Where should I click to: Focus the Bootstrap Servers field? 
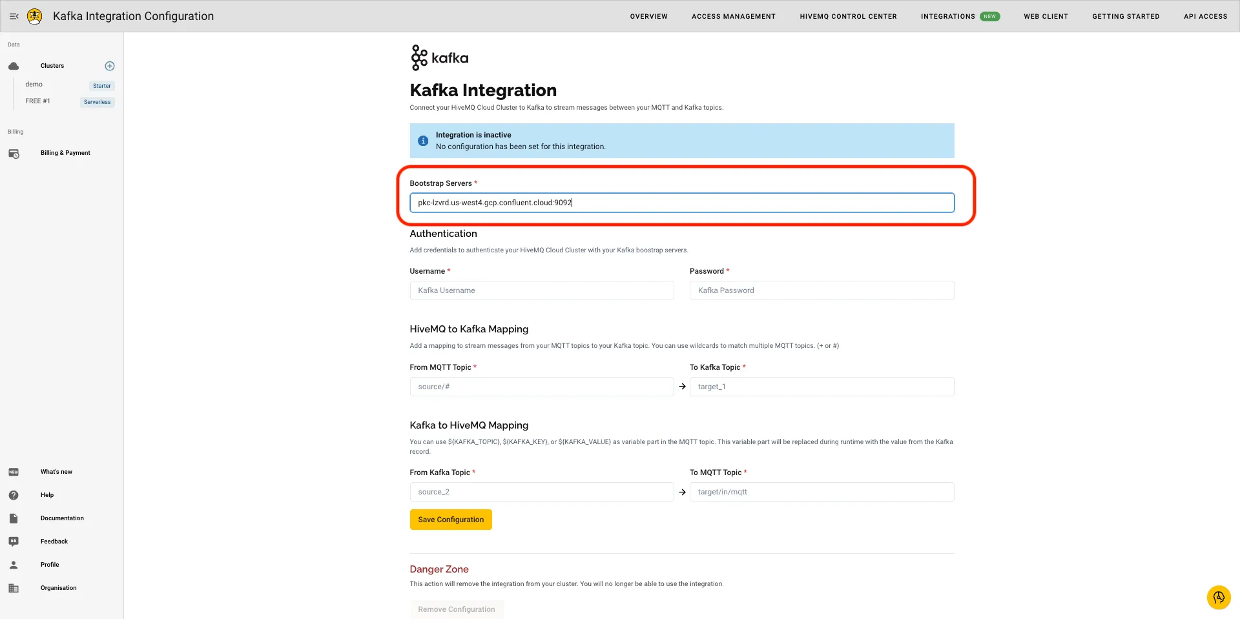[682, 203]
